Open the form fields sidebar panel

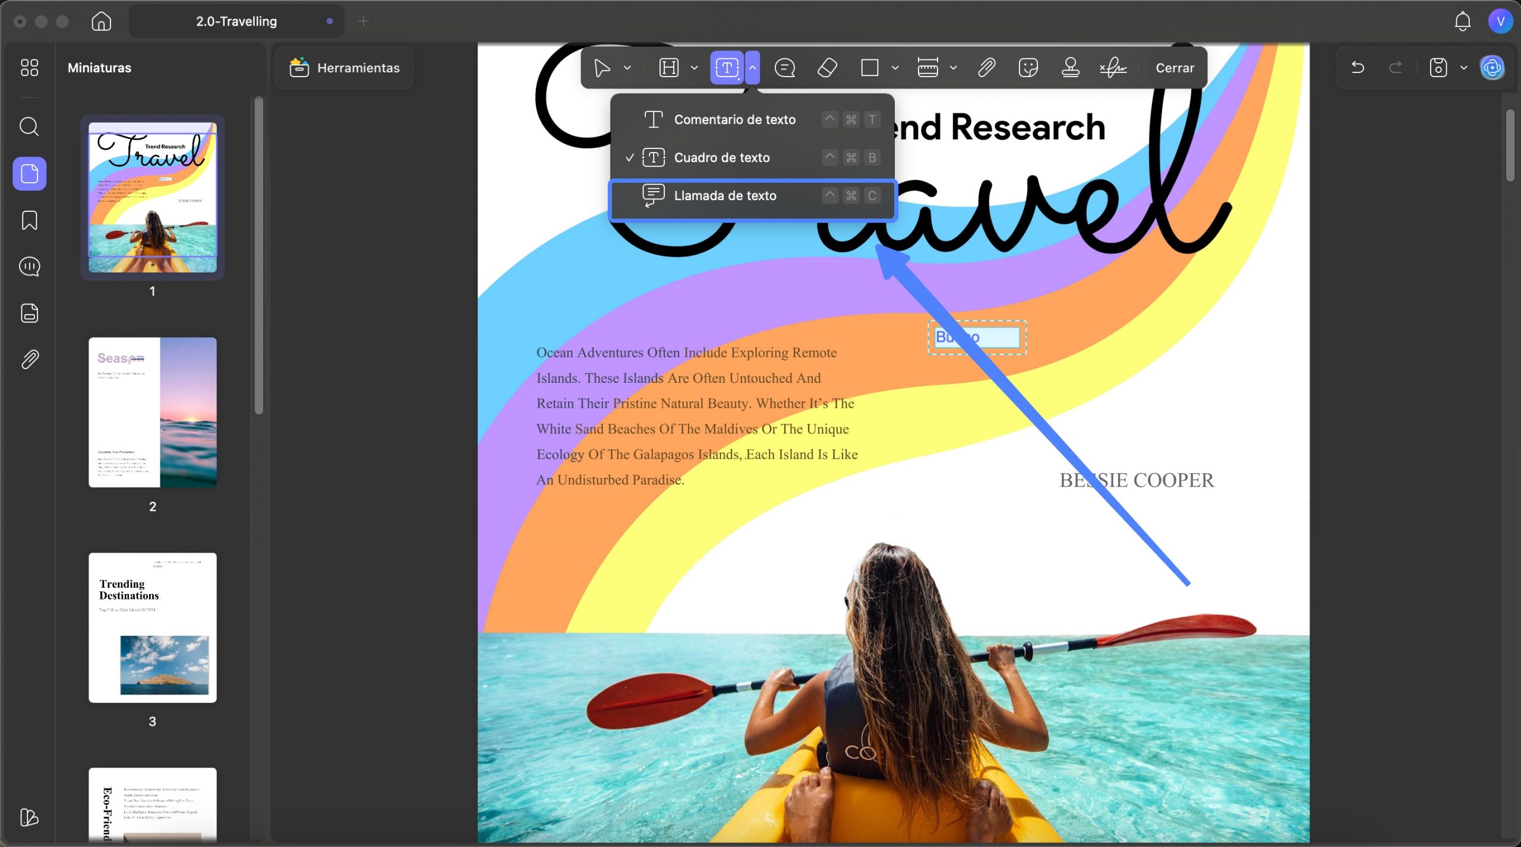pos(29,313)
